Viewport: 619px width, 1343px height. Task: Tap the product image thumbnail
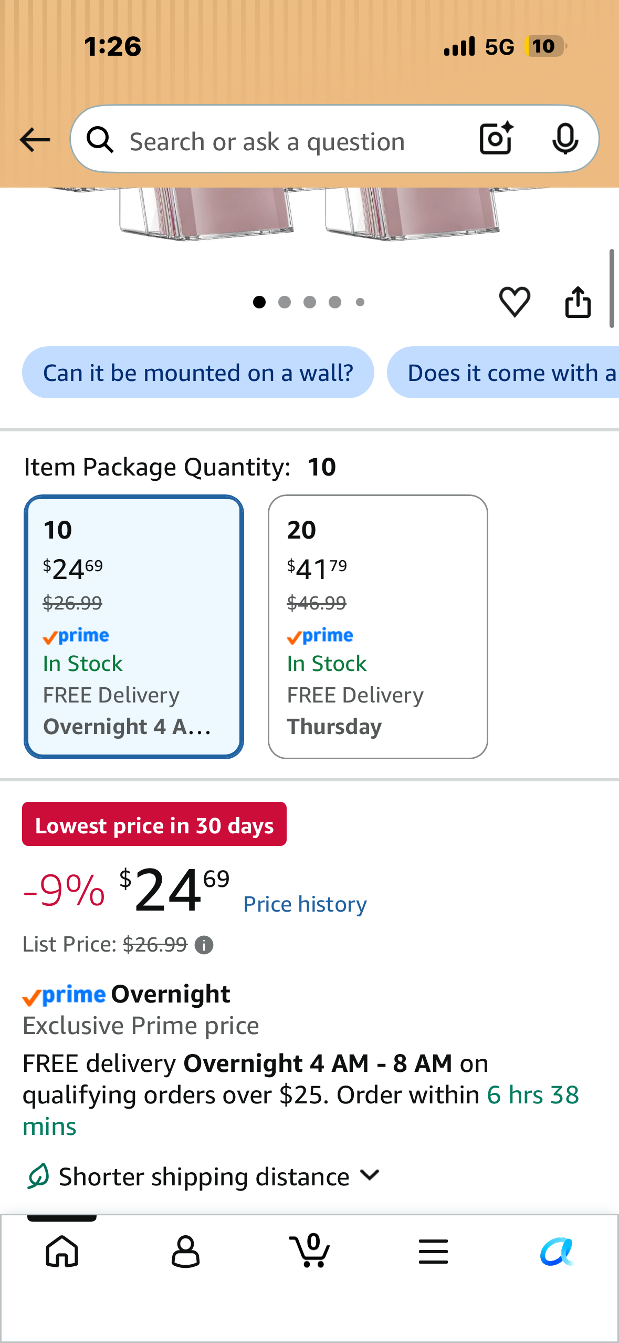(x=310, y=214)
